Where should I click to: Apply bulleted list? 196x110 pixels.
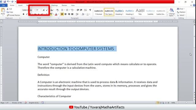[62, 10]
